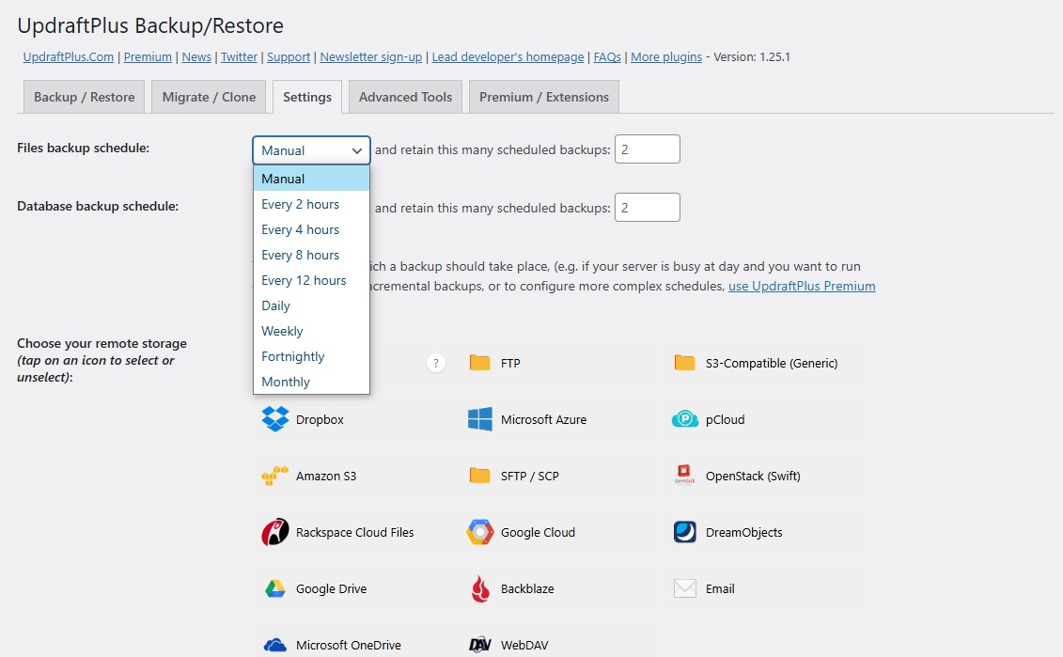
Task: Open the UpdraftPlus.Com link
Action: coord(69,57)
